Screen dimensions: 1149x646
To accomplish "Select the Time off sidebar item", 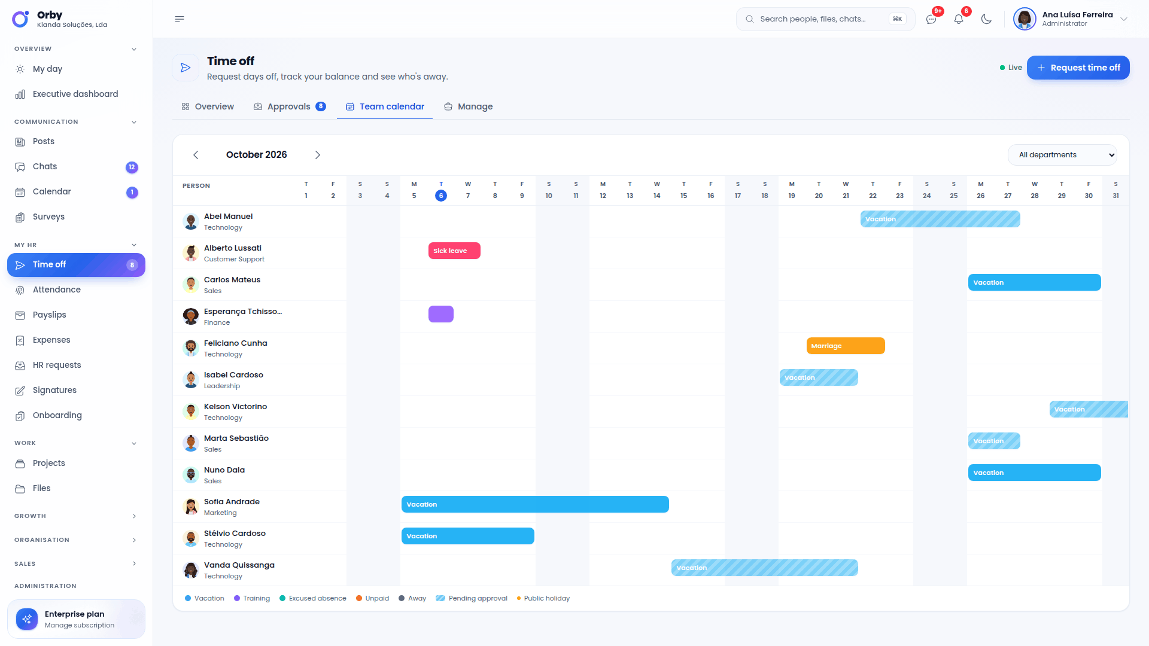I will [76, 265].
